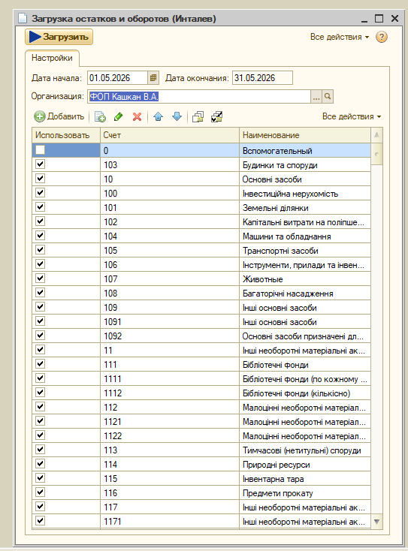
Task: Click the ellipsis selector for Организация
Action: [316, 96]
